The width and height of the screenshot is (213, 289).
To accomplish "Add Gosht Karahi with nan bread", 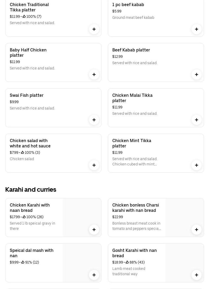I will point(197,275).
